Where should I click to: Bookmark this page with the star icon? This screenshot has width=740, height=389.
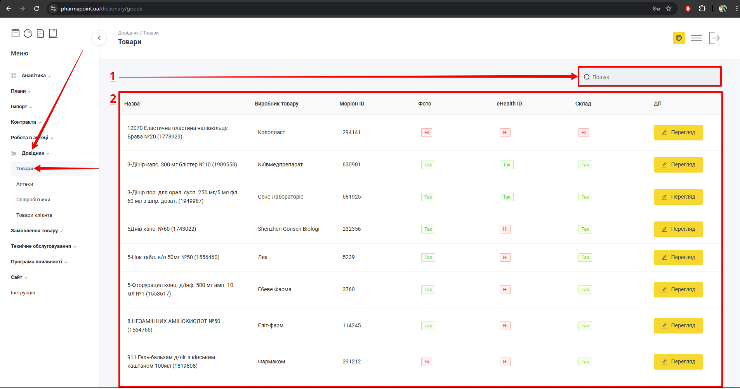click(669, 9)
